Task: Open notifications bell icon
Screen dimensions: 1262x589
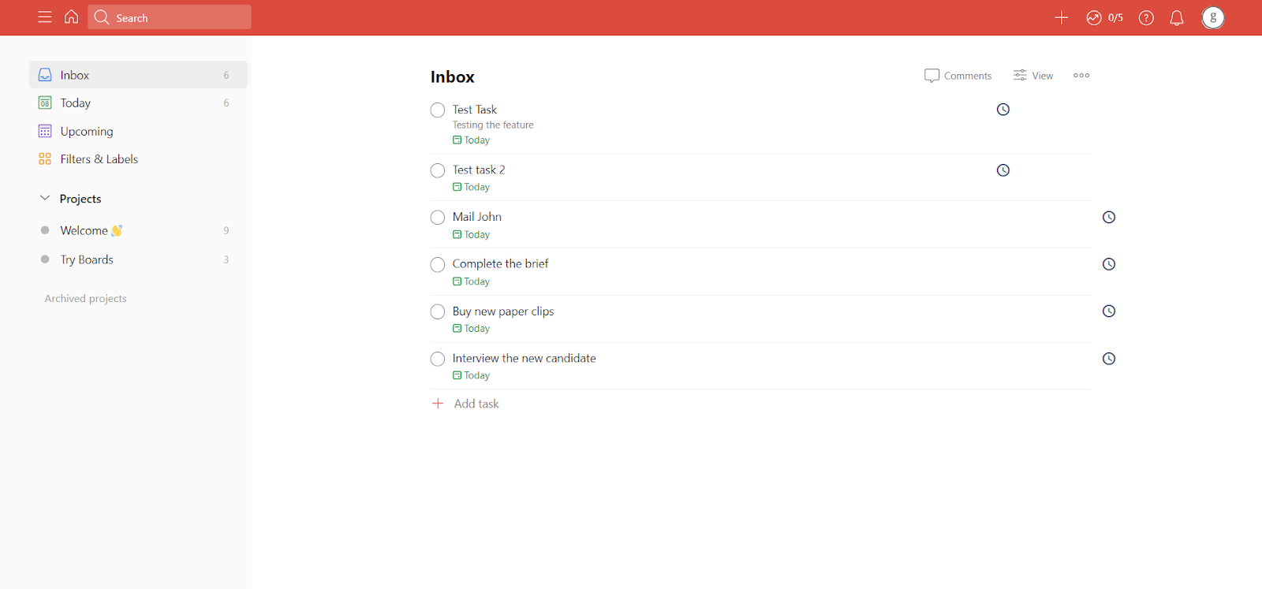Action: [1177, 17]
